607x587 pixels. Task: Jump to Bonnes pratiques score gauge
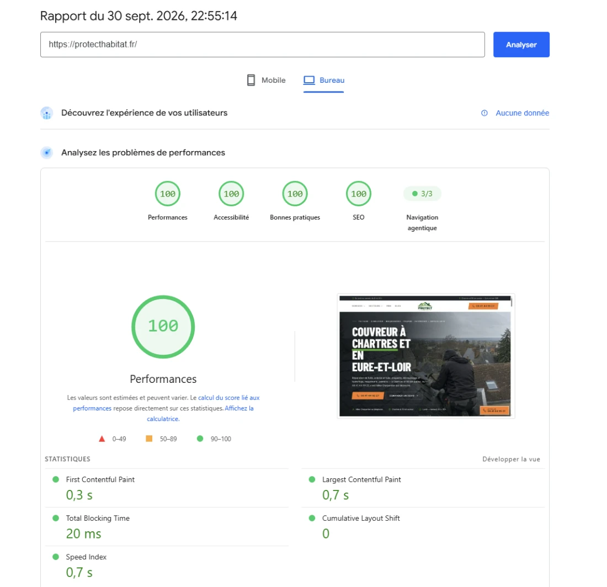295,194
